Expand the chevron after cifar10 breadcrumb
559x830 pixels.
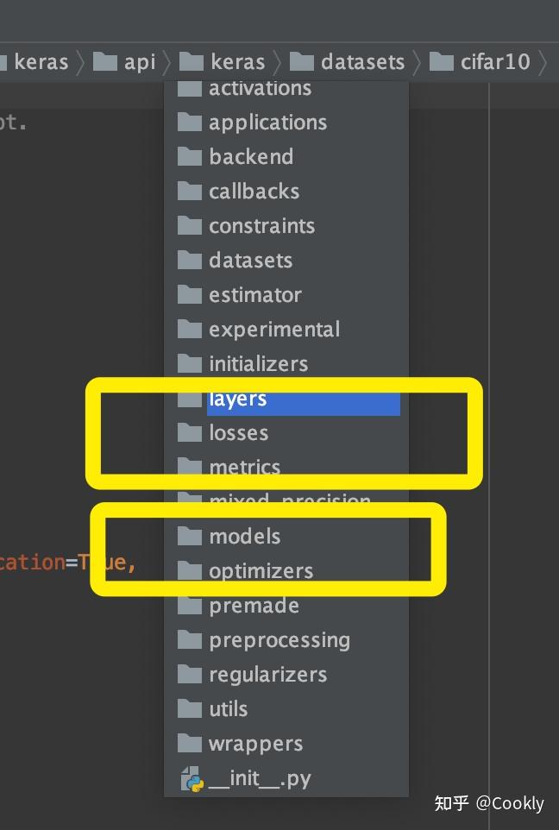[x=543, y=63]
